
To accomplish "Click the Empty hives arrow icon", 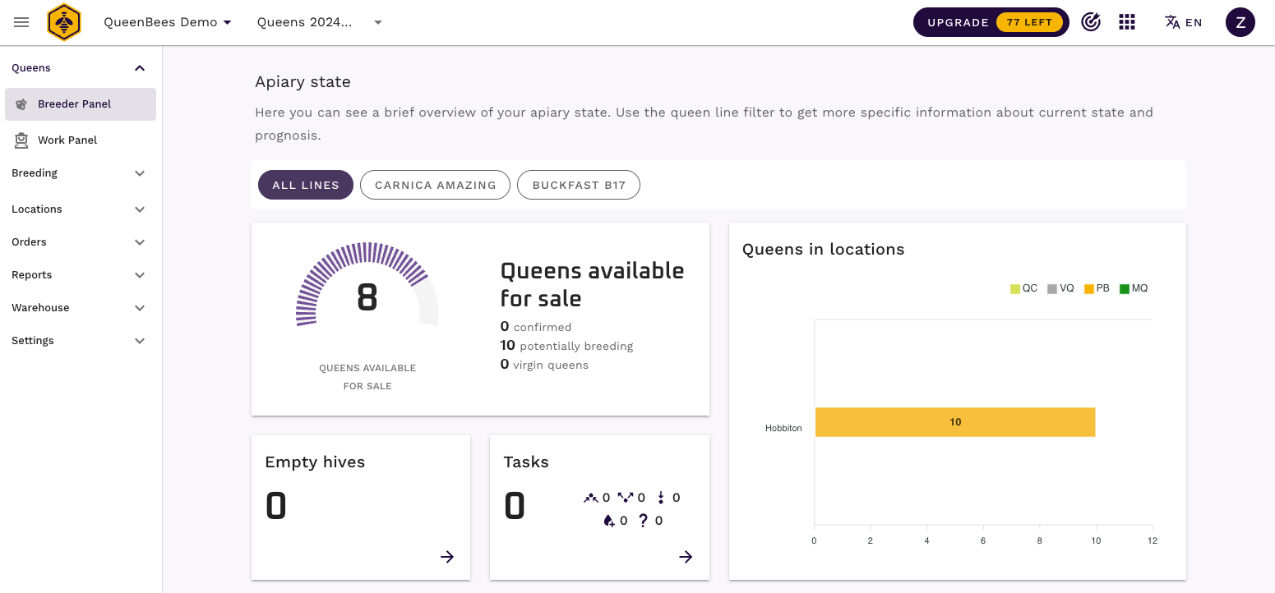I will click(447, 557).
